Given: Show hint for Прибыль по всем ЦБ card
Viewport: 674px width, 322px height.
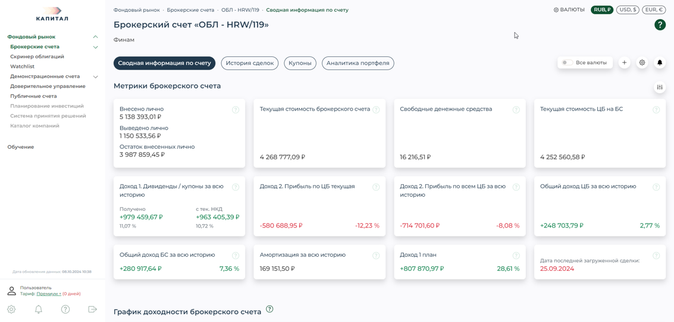Looking at the screenshot, I should (516, 187).
